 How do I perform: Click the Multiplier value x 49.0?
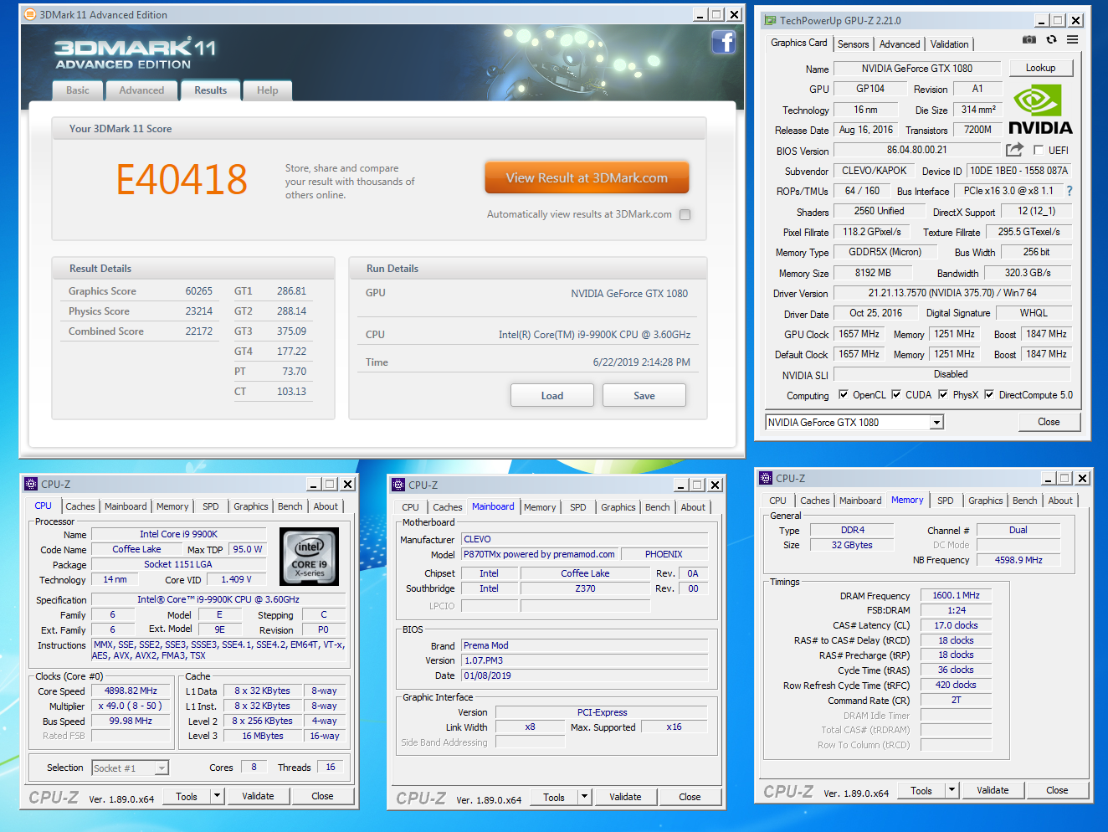(131, 706)
